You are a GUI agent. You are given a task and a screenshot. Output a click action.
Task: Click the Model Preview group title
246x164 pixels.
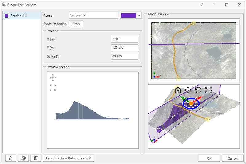point(158,14)
